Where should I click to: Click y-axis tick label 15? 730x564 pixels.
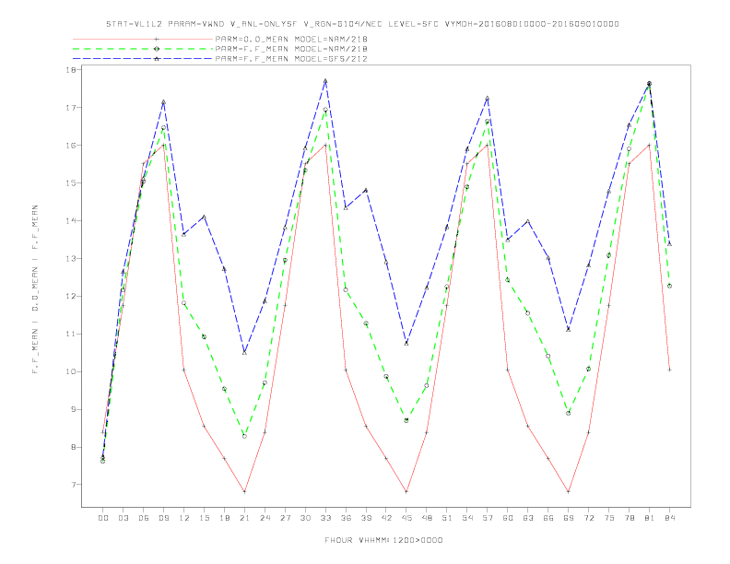71,182
